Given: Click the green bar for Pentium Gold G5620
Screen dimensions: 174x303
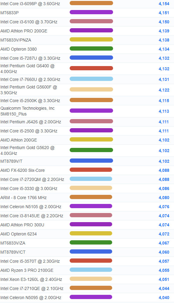Looking at the screenshot, I should point(91,150).
